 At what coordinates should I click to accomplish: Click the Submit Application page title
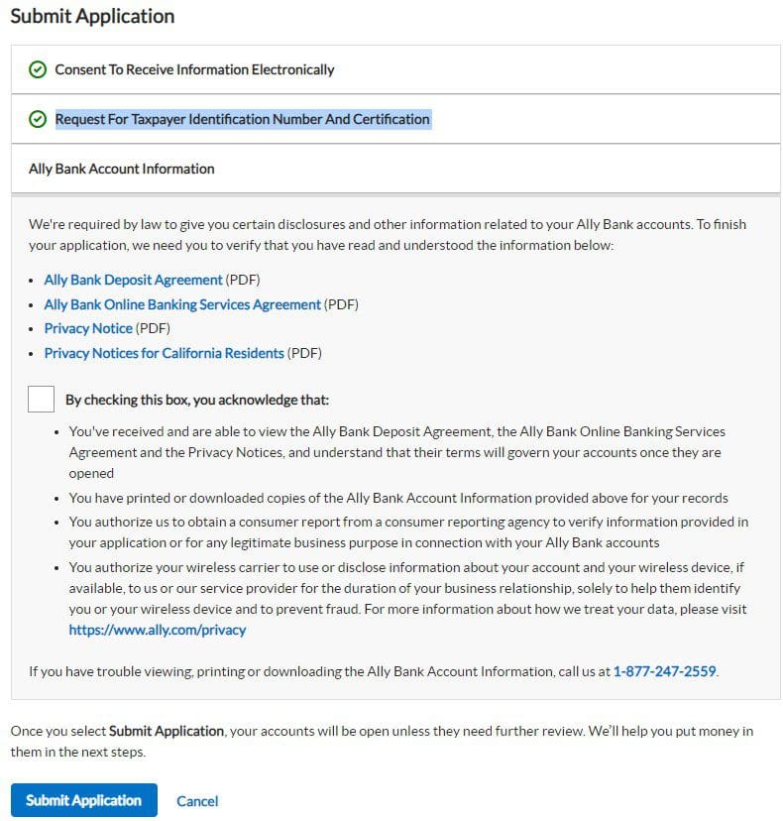point(92,16)
